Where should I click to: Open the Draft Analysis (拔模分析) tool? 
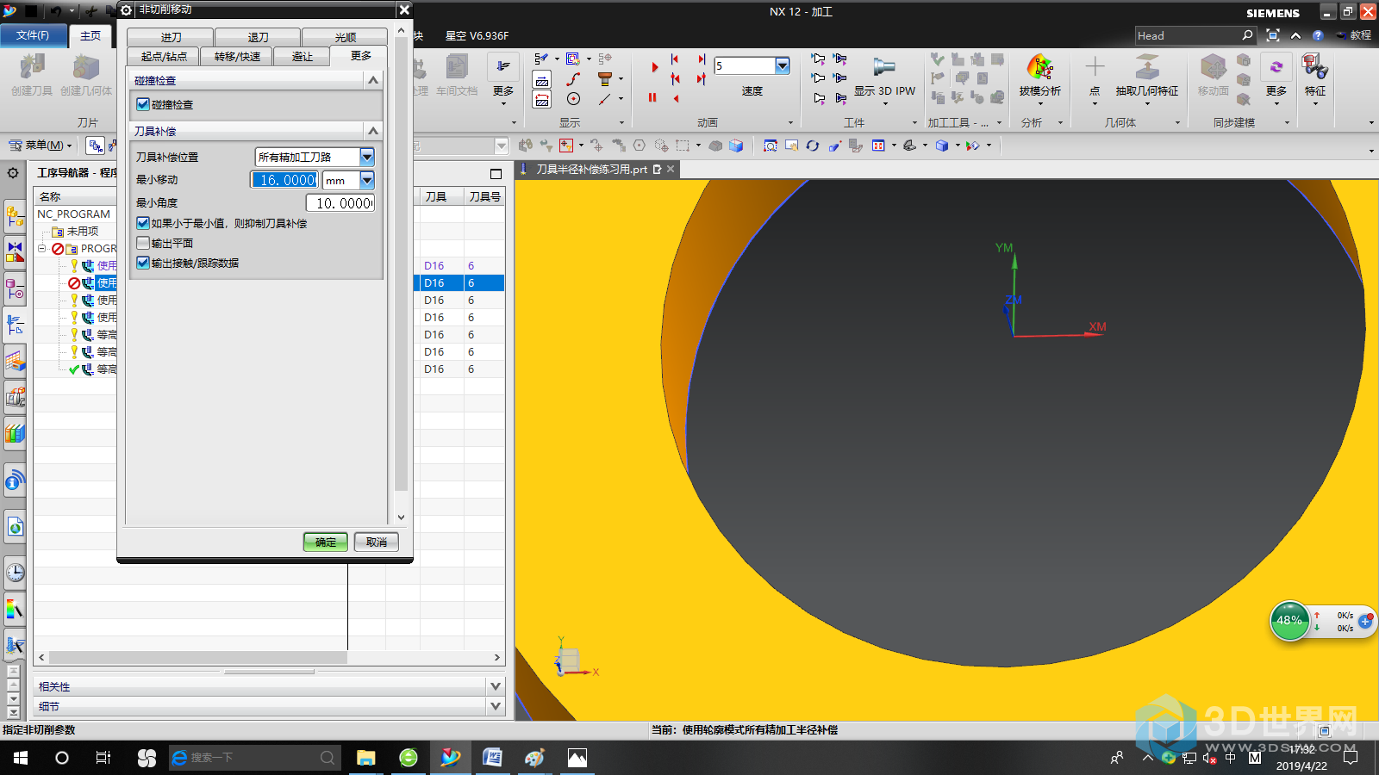[x=1039, y=67]
